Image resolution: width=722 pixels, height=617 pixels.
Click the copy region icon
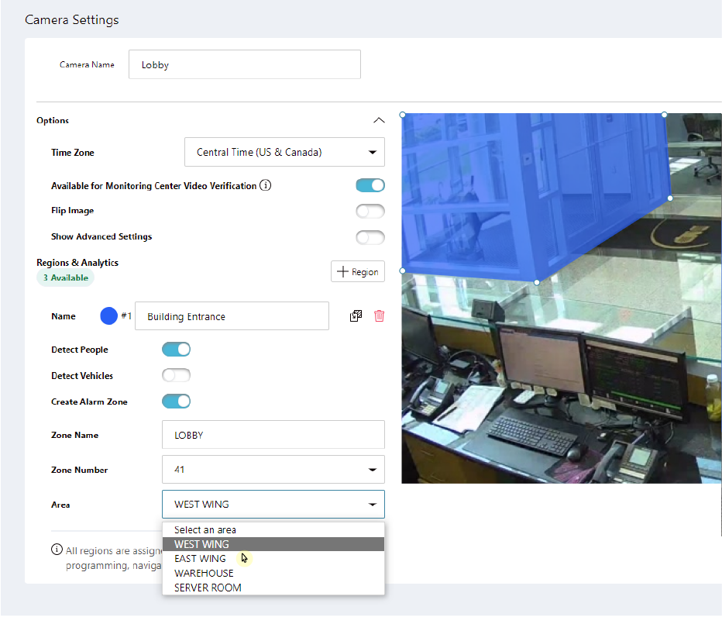(x=356, y=315)
